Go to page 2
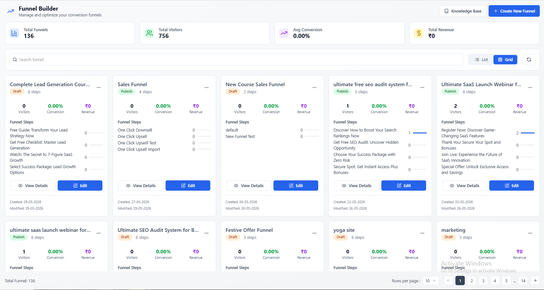The width and height of the screenshot is (544, 290). (x=472, y=281)
